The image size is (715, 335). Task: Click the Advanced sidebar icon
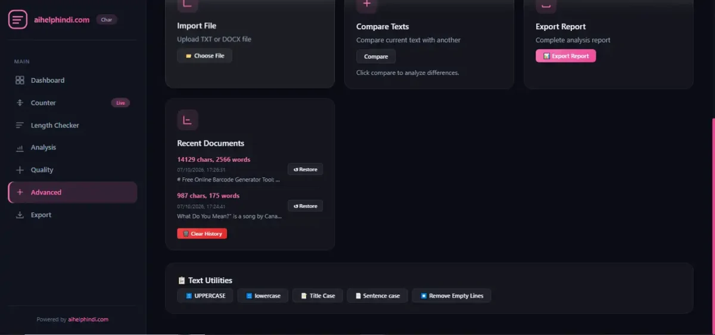(x=20, y=192)
